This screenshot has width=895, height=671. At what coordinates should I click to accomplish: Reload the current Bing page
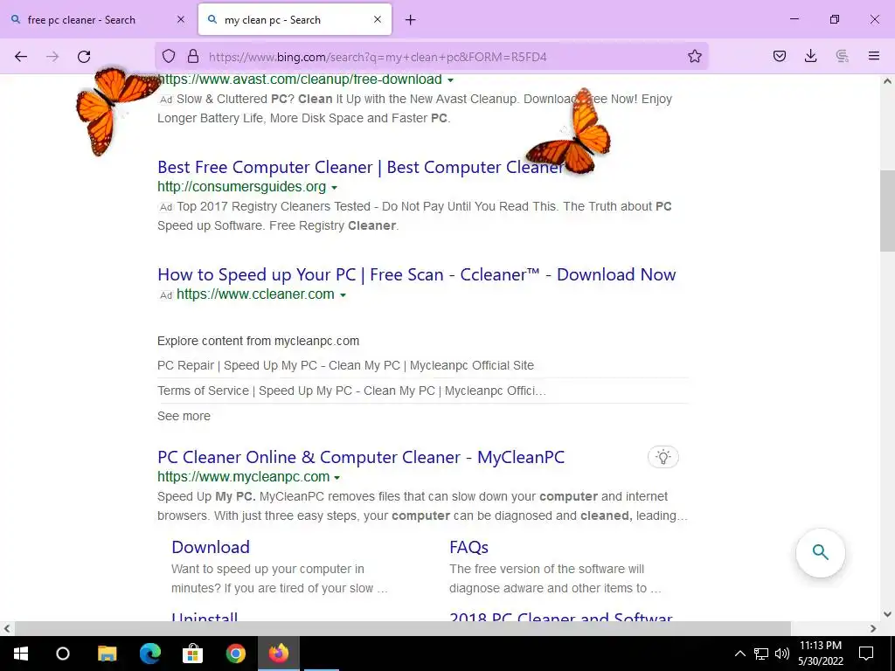(84, 57)
